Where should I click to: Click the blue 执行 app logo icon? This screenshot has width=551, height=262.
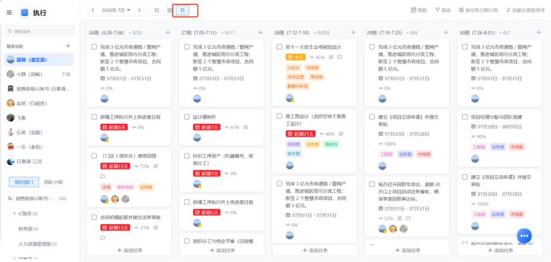[x=24, y=13]
